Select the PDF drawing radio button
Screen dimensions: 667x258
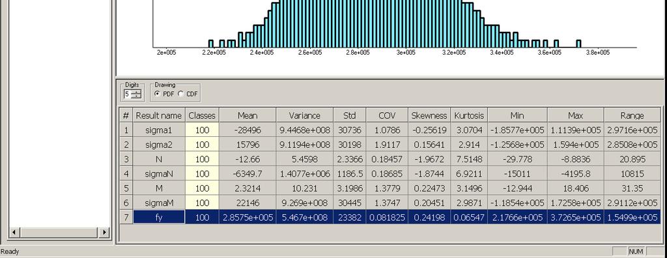point(157,94)
